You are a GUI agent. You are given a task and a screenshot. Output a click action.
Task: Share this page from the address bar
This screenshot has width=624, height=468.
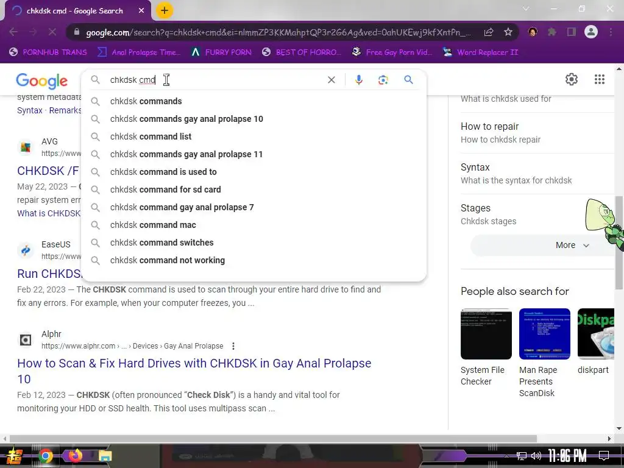coord(489,32)
